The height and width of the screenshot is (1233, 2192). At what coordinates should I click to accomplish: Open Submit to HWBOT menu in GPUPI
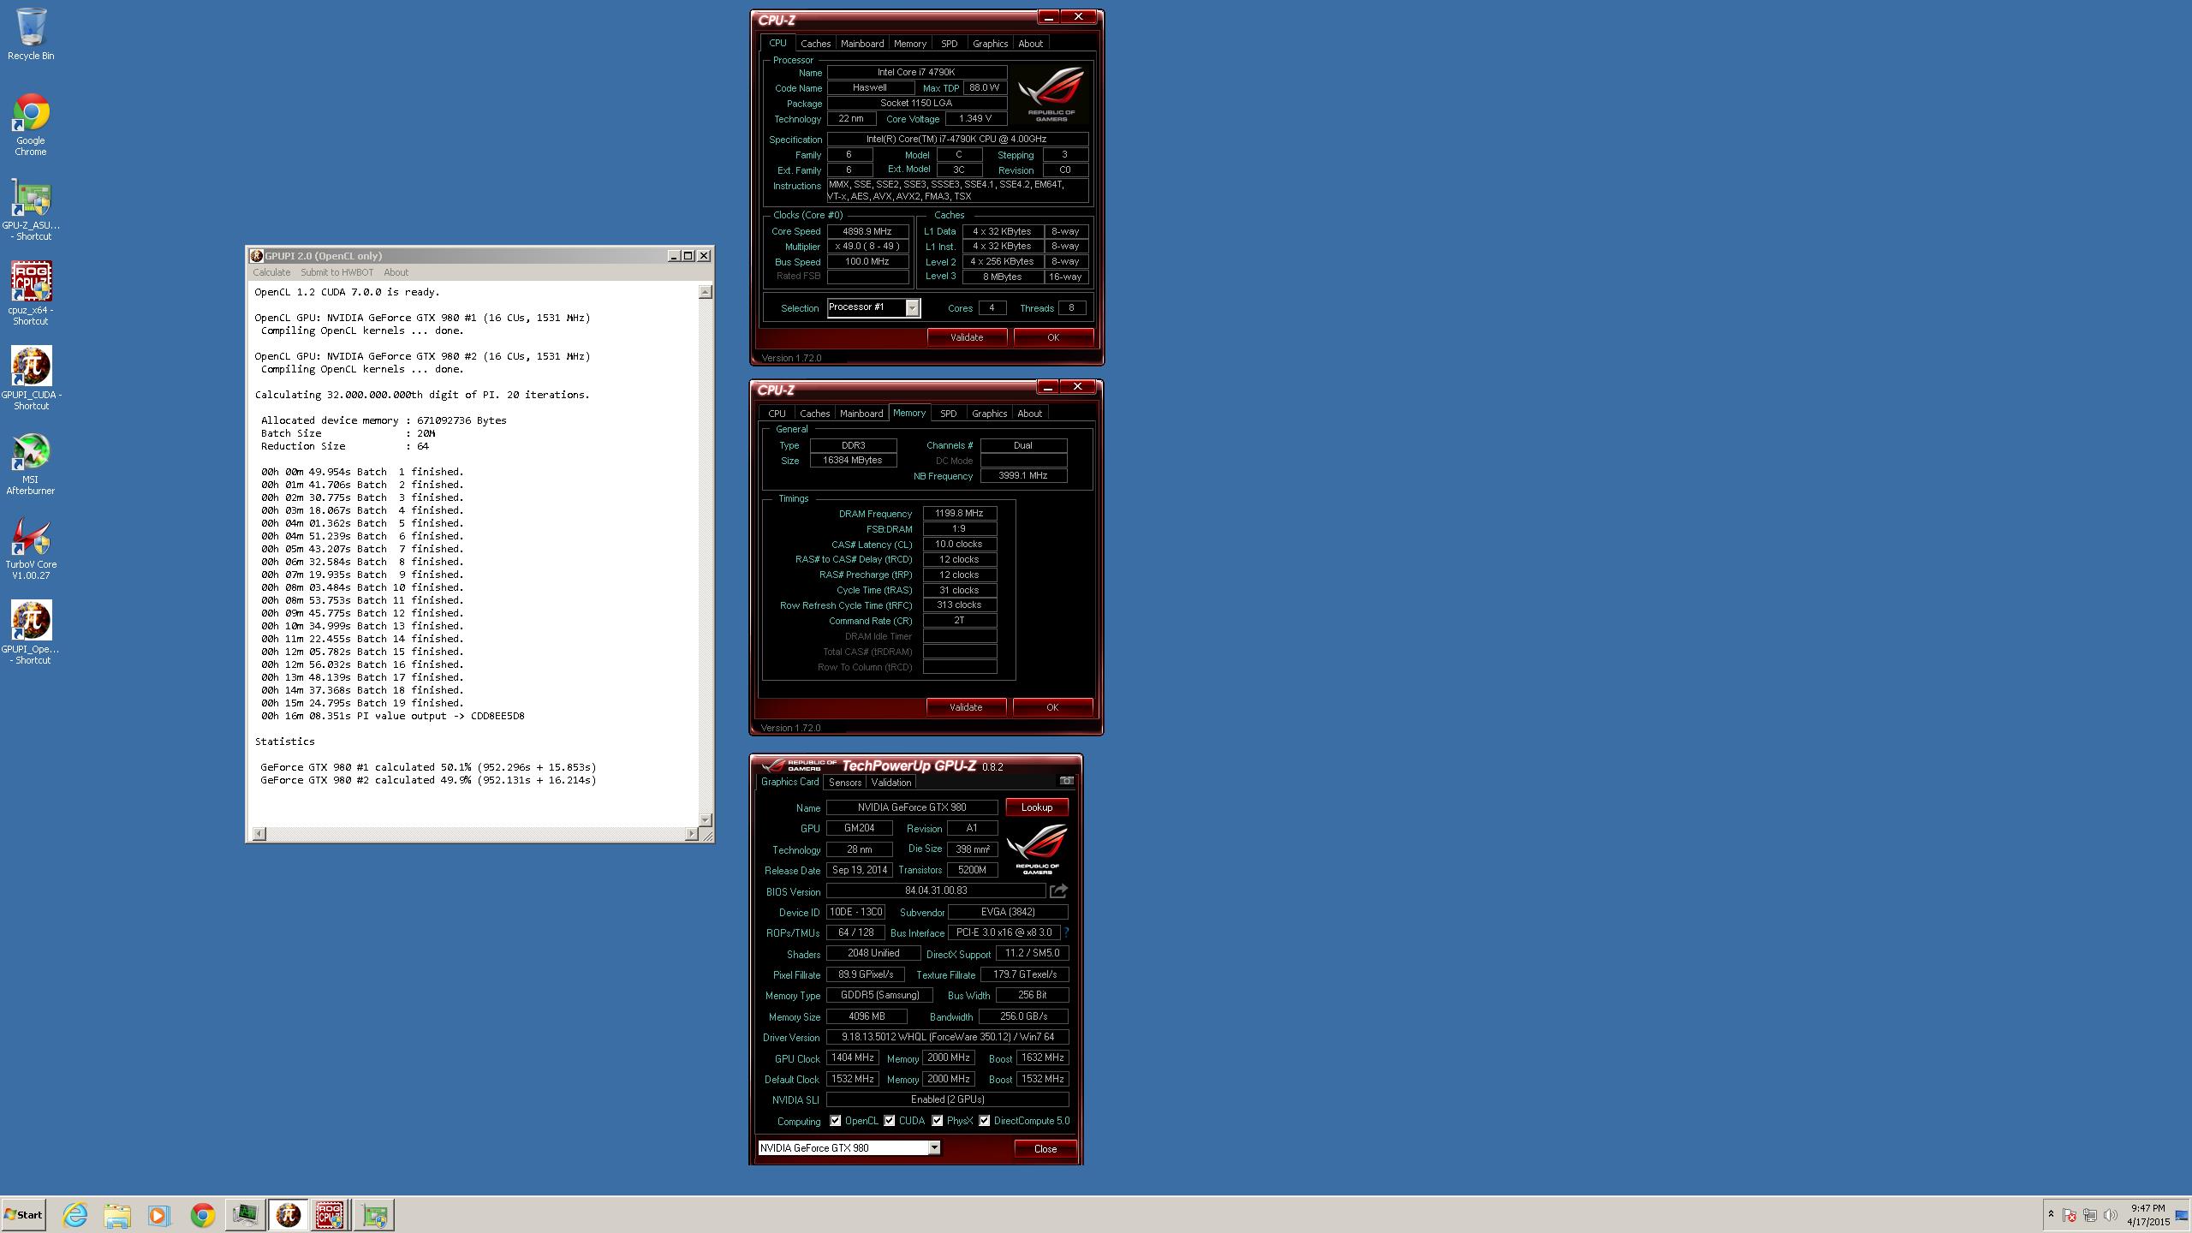click(337, 272)
